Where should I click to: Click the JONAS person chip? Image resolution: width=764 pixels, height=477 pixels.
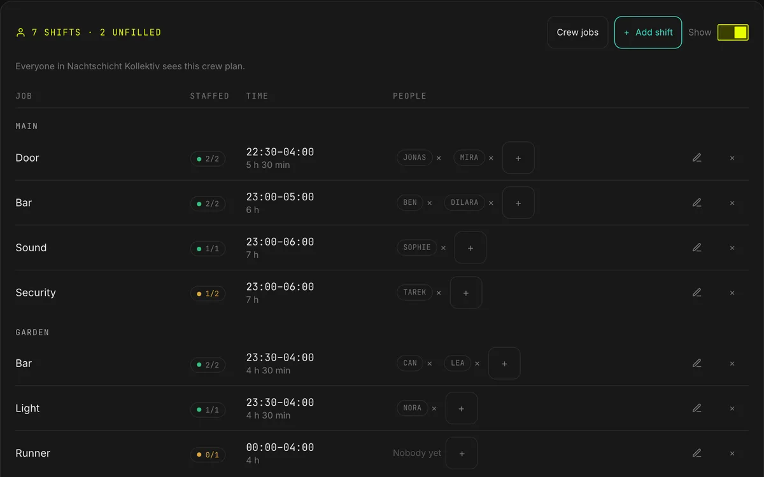(414, 158)
